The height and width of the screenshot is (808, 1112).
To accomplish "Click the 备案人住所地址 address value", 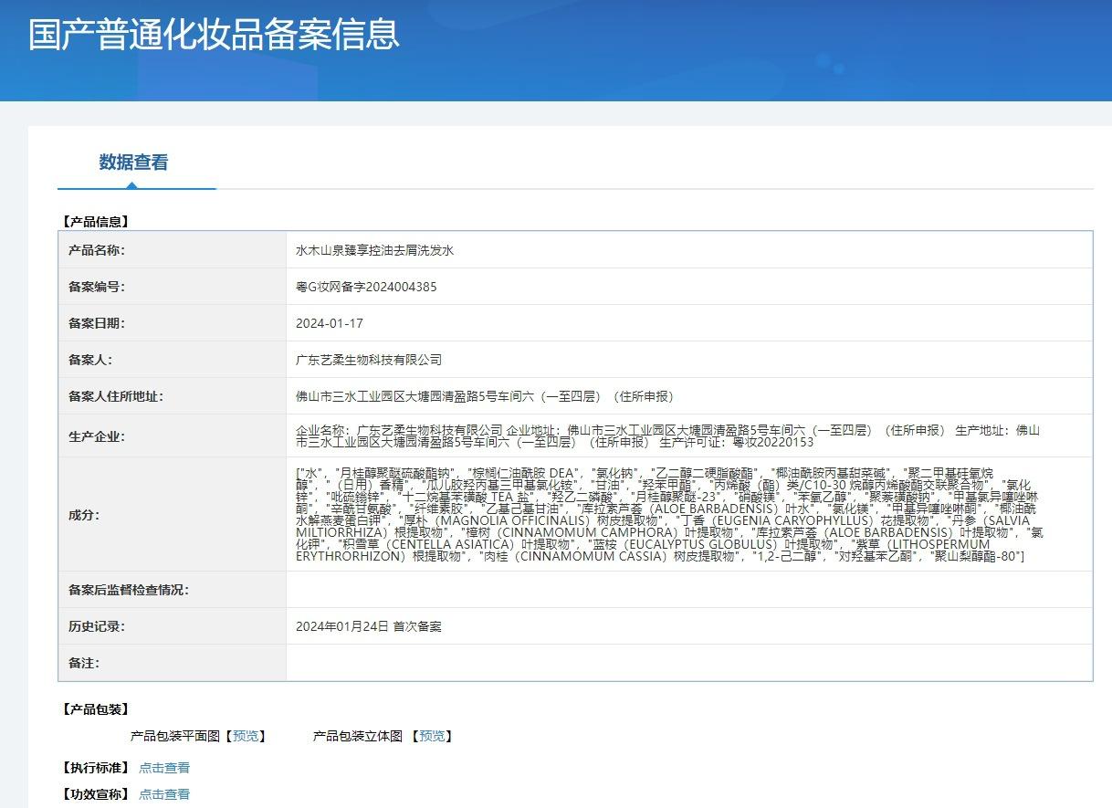I will (x=484, y=396).
